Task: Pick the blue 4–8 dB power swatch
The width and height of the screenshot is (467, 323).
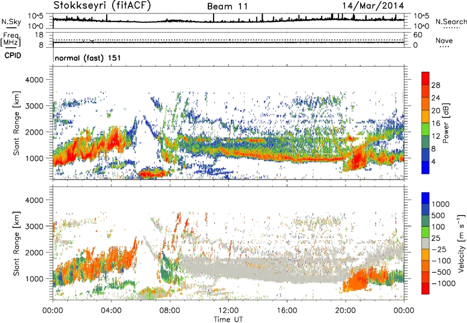Action: (426, 155)
